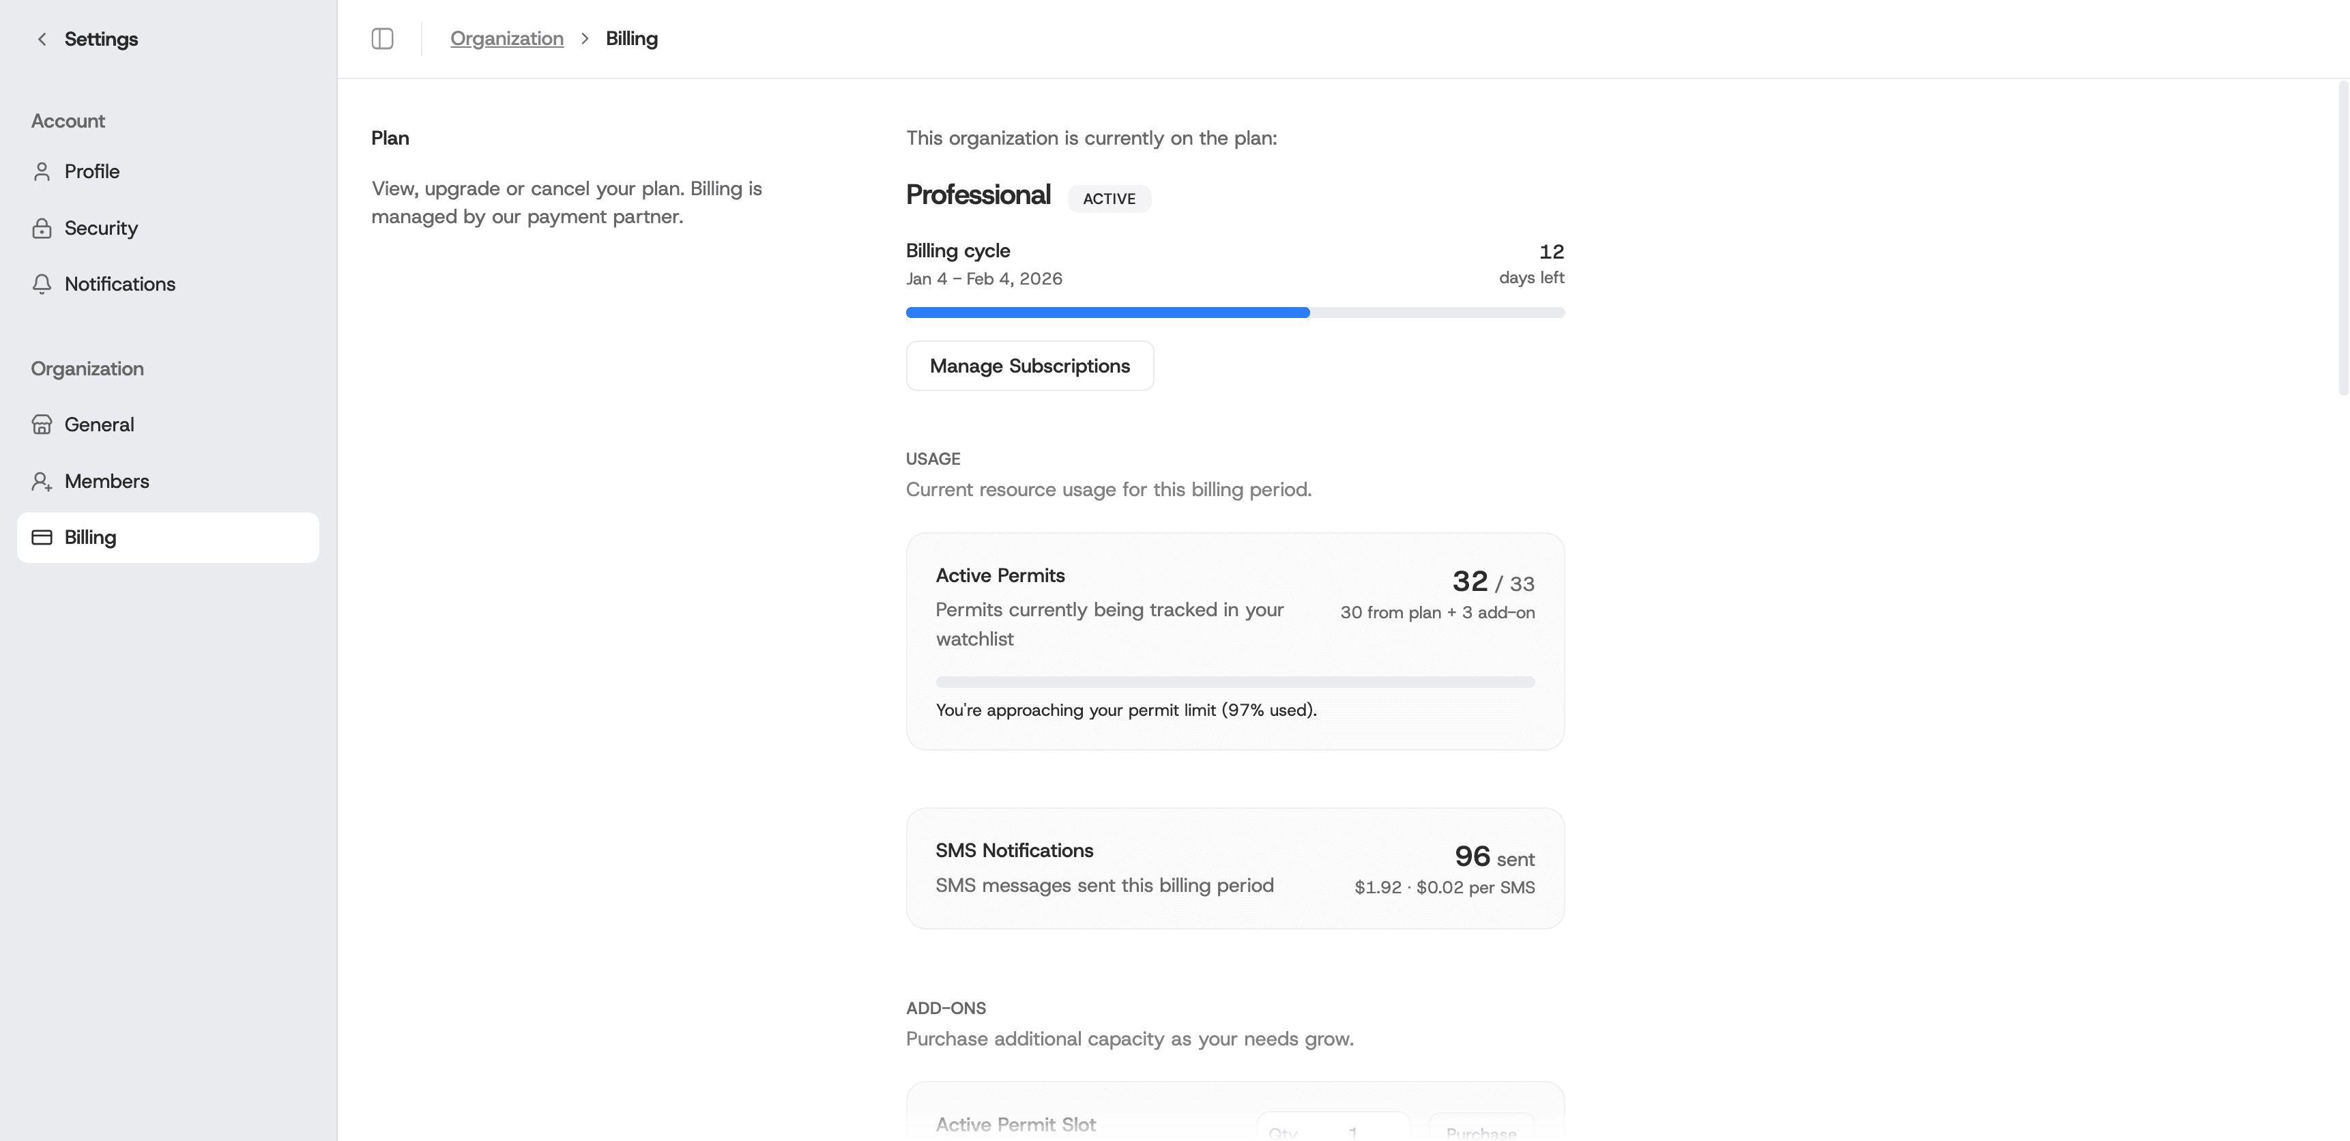Collapse the sidebar with the panel toggle icon
Image resolution: width=2350 pixels, height=1141 pixels.
pos(383,38)
